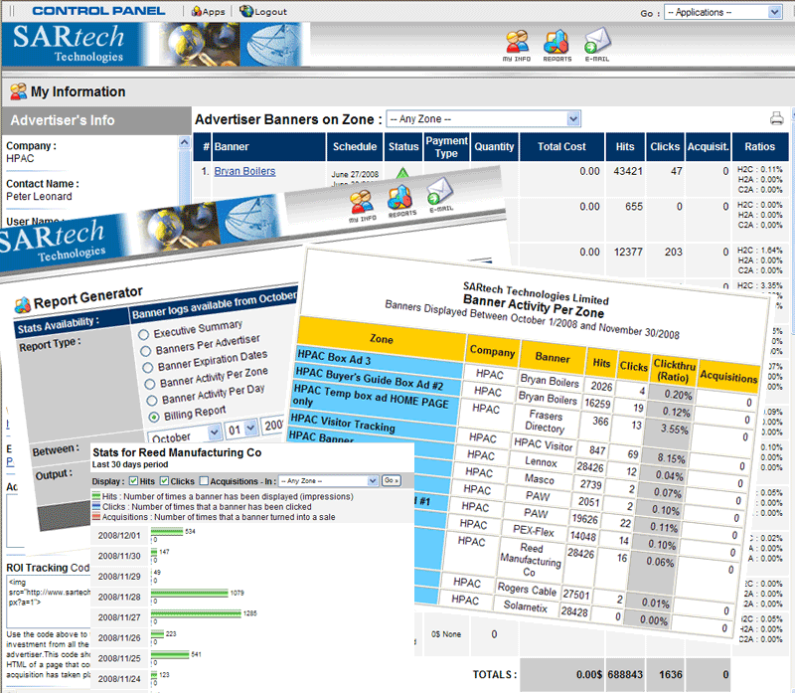The height and width of the screenshot is (693, 795).
Task: Choose Banner Expiration Dates report type
Action: click(x=147, y=367)
